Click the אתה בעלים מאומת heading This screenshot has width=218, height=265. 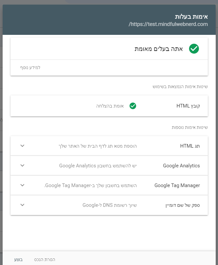[x=159, y=49]
